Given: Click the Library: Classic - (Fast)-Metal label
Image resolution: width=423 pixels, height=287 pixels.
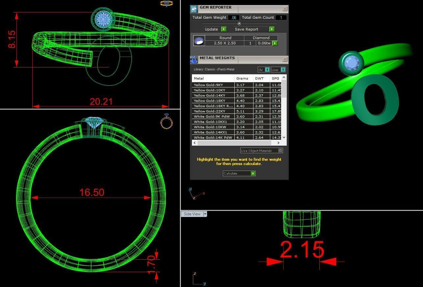Looking at the screenshot, I should [x=214, y=69].
